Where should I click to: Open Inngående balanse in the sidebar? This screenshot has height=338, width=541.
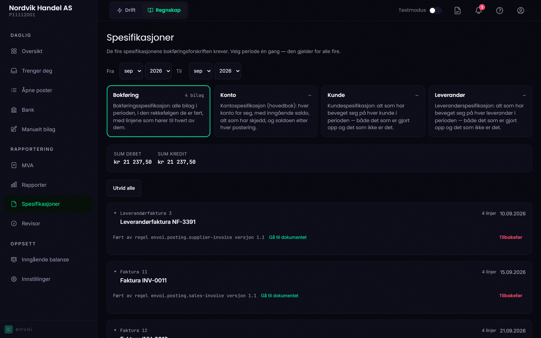[x=49, y=259]
